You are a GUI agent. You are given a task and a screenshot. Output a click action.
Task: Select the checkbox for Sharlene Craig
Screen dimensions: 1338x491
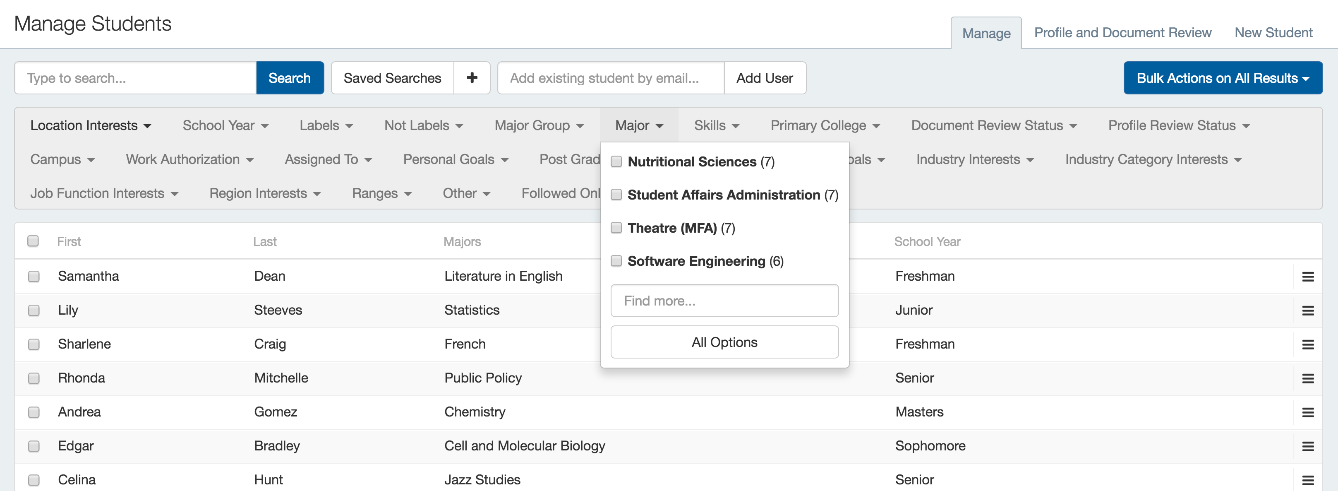(x=34, y=344)
